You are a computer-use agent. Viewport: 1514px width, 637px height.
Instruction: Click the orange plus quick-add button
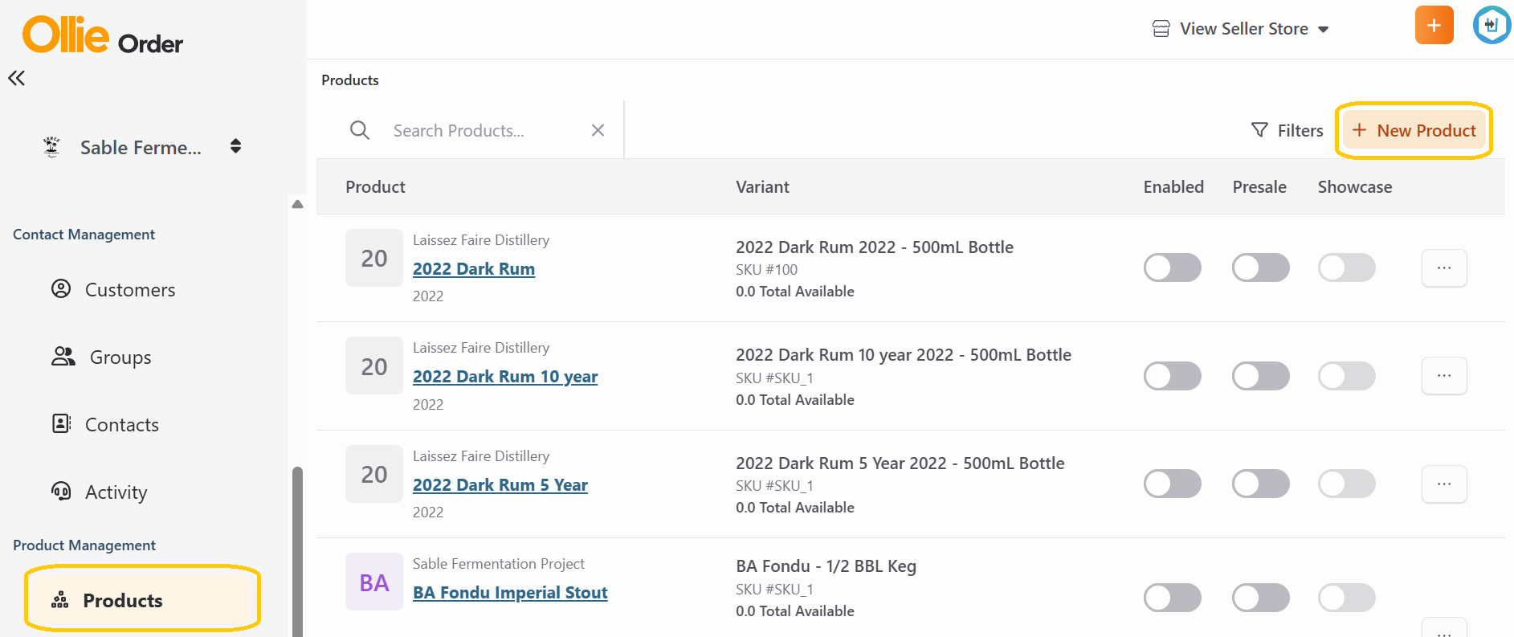tap(1434, 25)
